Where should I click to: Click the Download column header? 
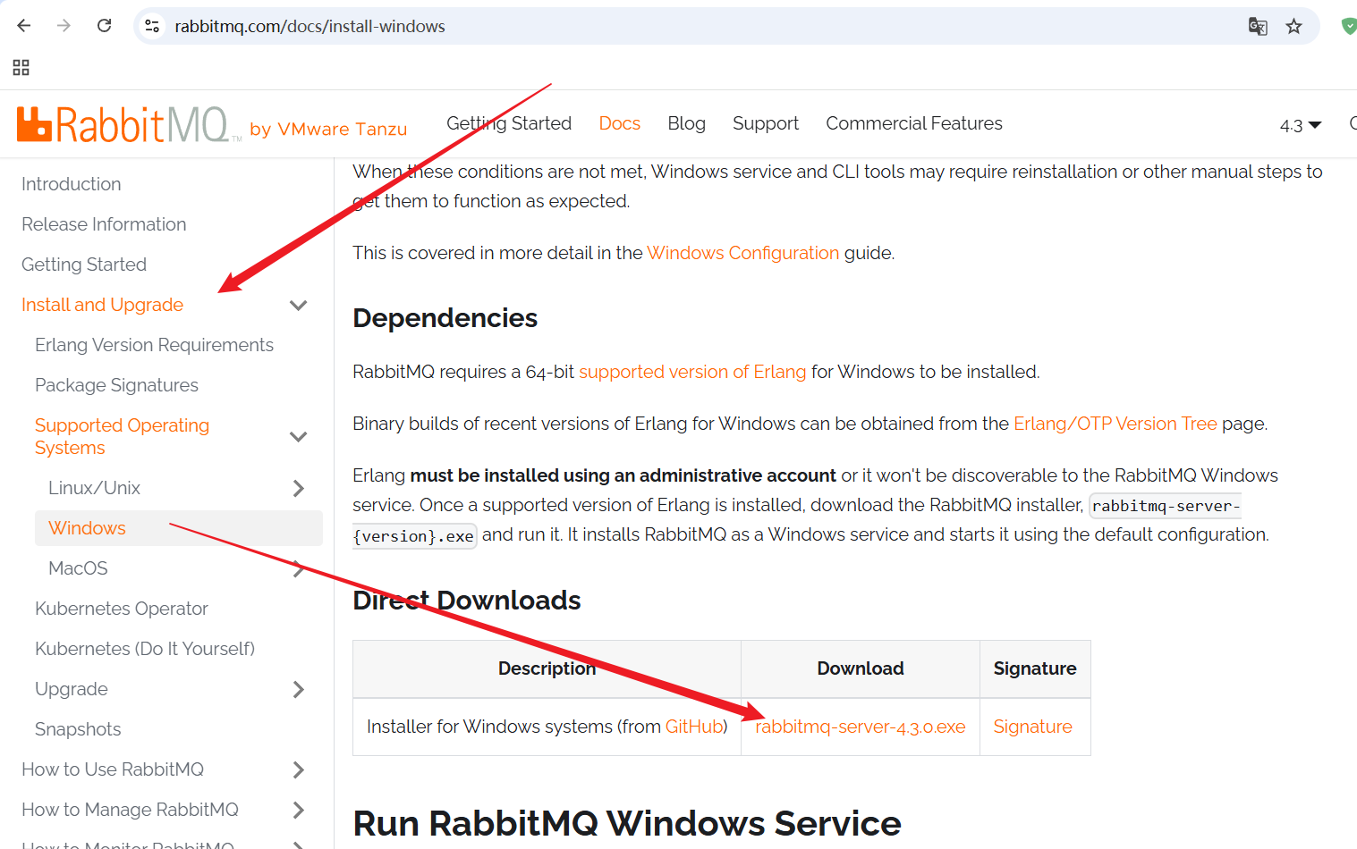(x=861, y=668)
